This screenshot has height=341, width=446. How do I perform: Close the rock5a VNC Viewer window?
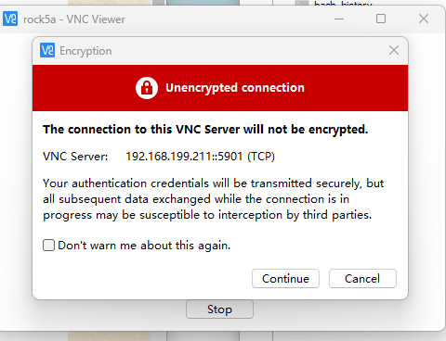click(x=424, y=19)
